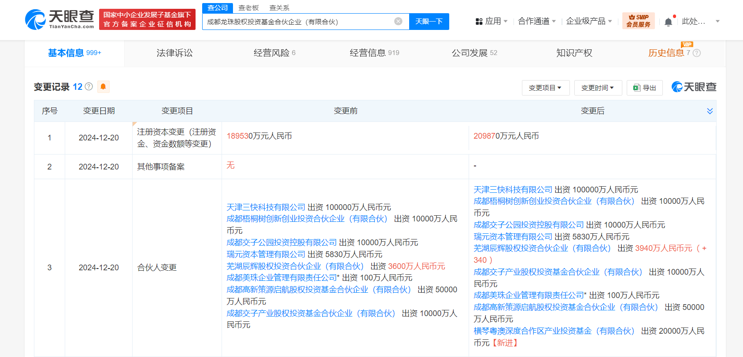Open the 天津三快科技有限公司 link in 变更前
Image resolution: width=743 pixels, height=357 pixels.
point(266,207)
